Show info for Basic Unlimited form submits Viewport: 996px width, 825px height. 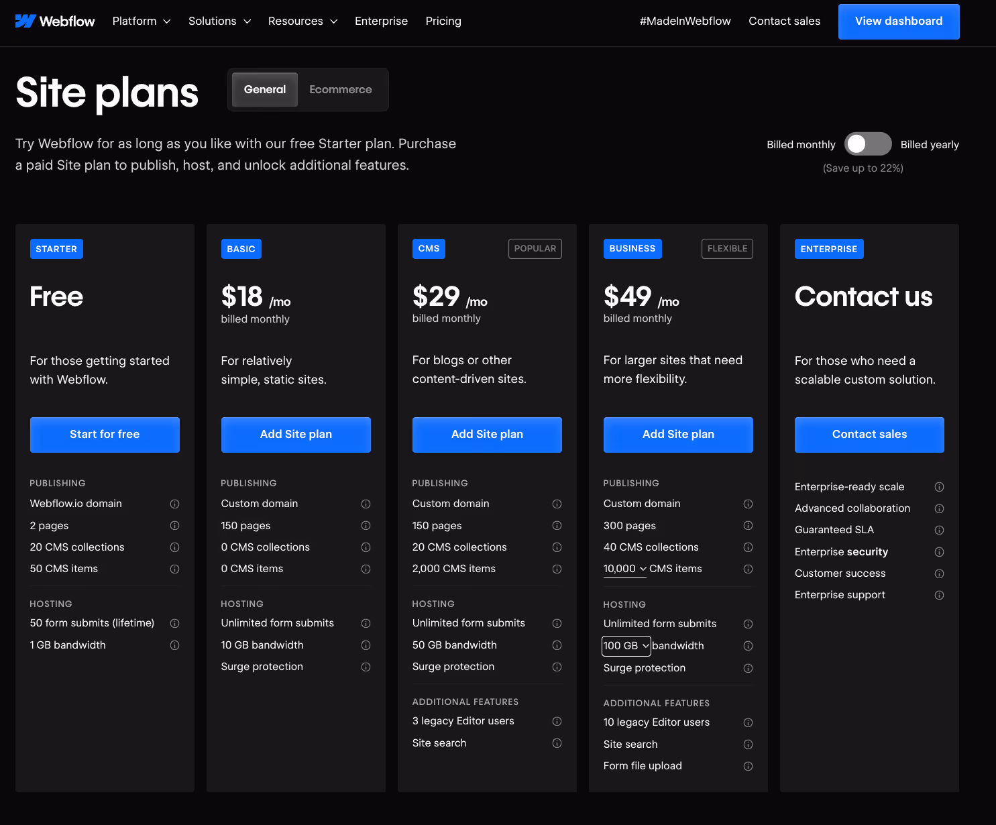pos(366,623)
